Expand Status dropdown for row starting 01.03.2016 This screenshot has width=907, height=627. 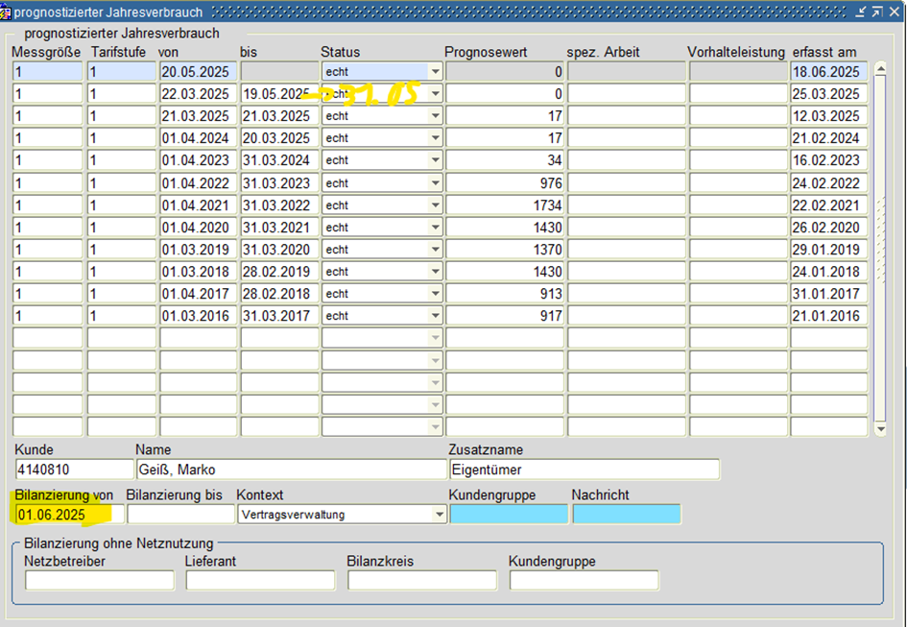point(435,316)
